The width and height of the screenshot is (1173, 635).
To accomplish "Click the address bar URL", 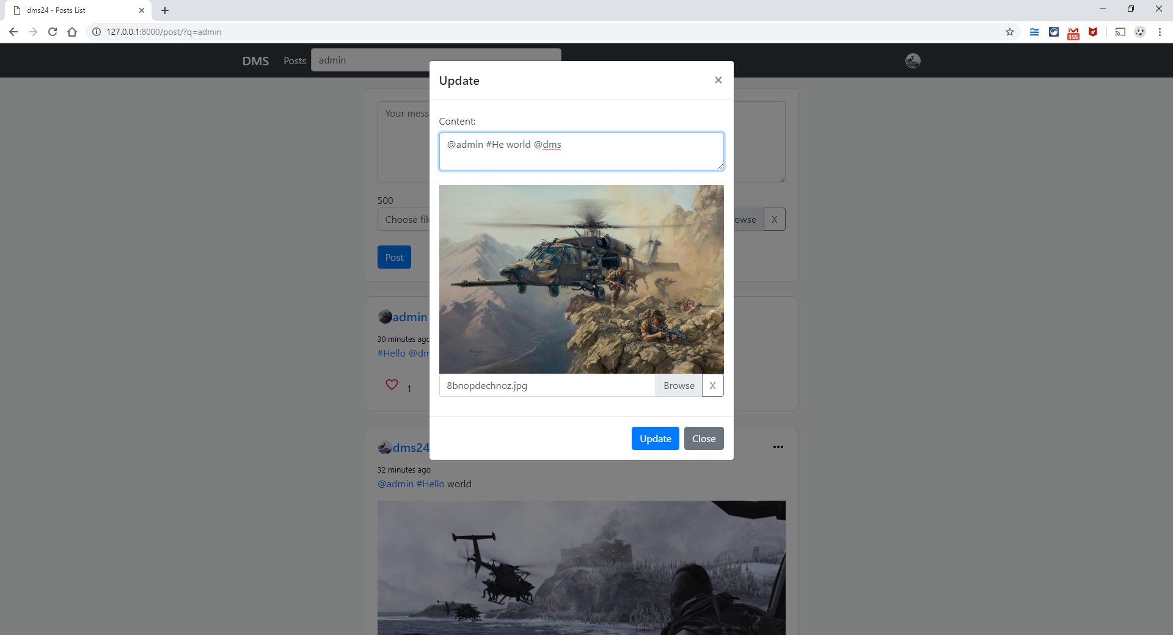I will pos(164,32).
